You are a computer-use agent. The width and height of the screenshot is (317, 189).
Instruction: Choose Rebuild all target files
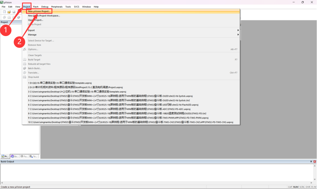(x=131, y=64)
